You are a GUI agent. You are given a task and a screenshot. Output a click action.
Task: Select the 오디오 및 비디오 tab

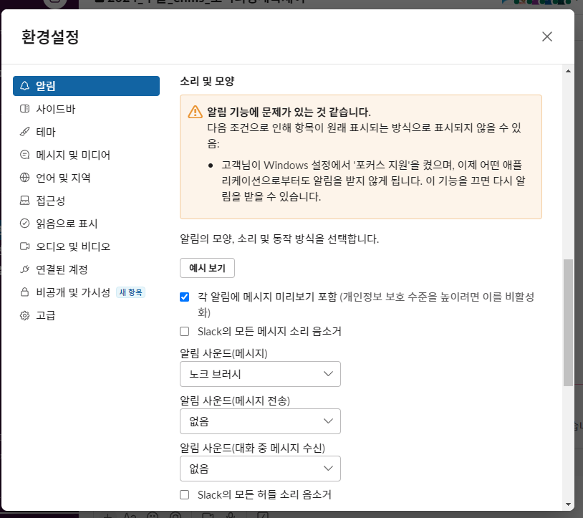click(86, 246)
